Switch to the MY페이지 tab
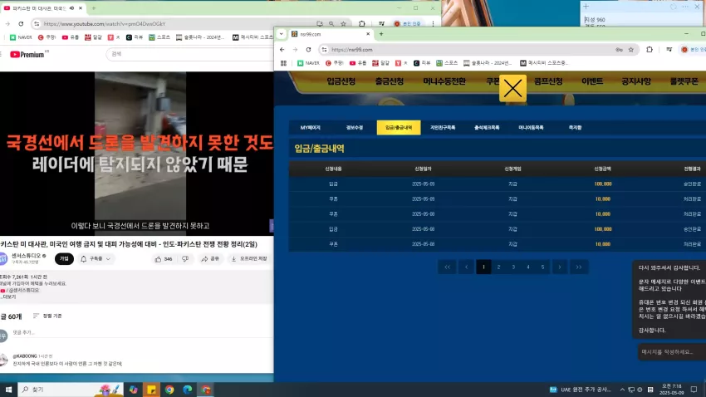 pos(311,127)
